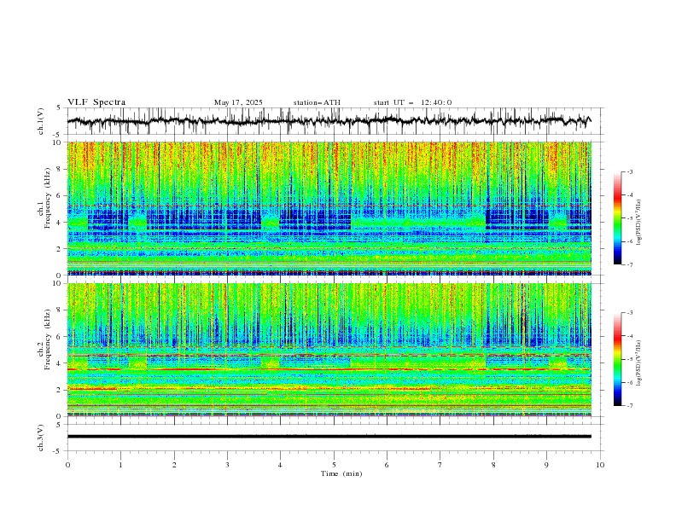Viewport: 676px width, 522px height.
Task: Click the "-5" tick on ch.1 color bar
Action: coord(629,218)
